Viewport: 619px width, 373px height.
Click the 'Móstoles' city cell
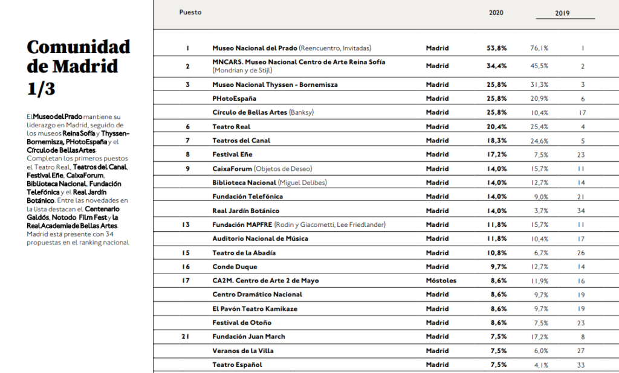441,281
